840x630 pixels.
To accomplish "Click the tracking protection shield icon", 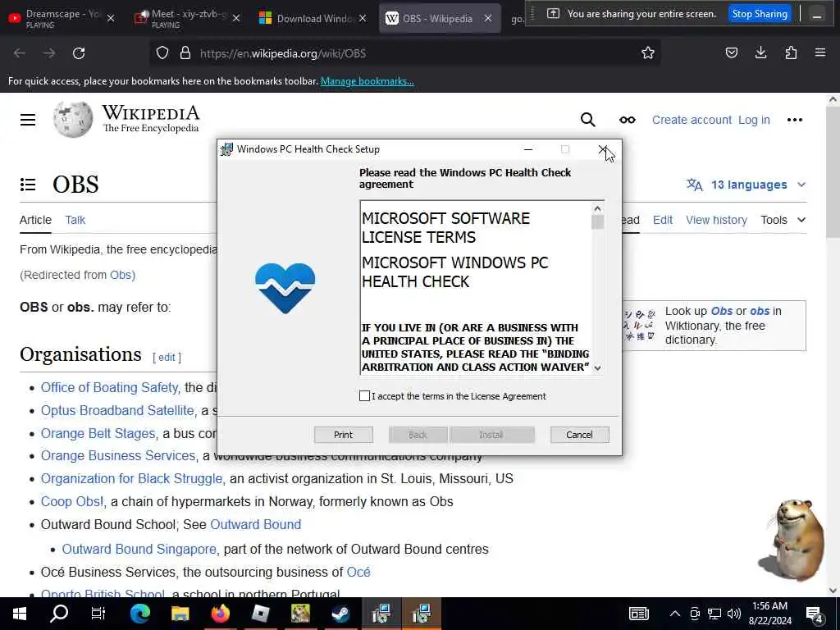I will coord(162,53).
